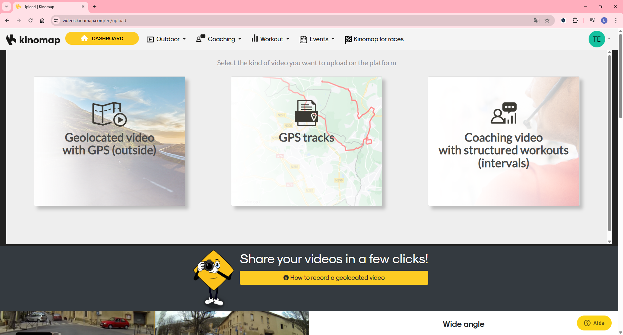Click the site information icon
Screen dimensions: 623x335
56,20
